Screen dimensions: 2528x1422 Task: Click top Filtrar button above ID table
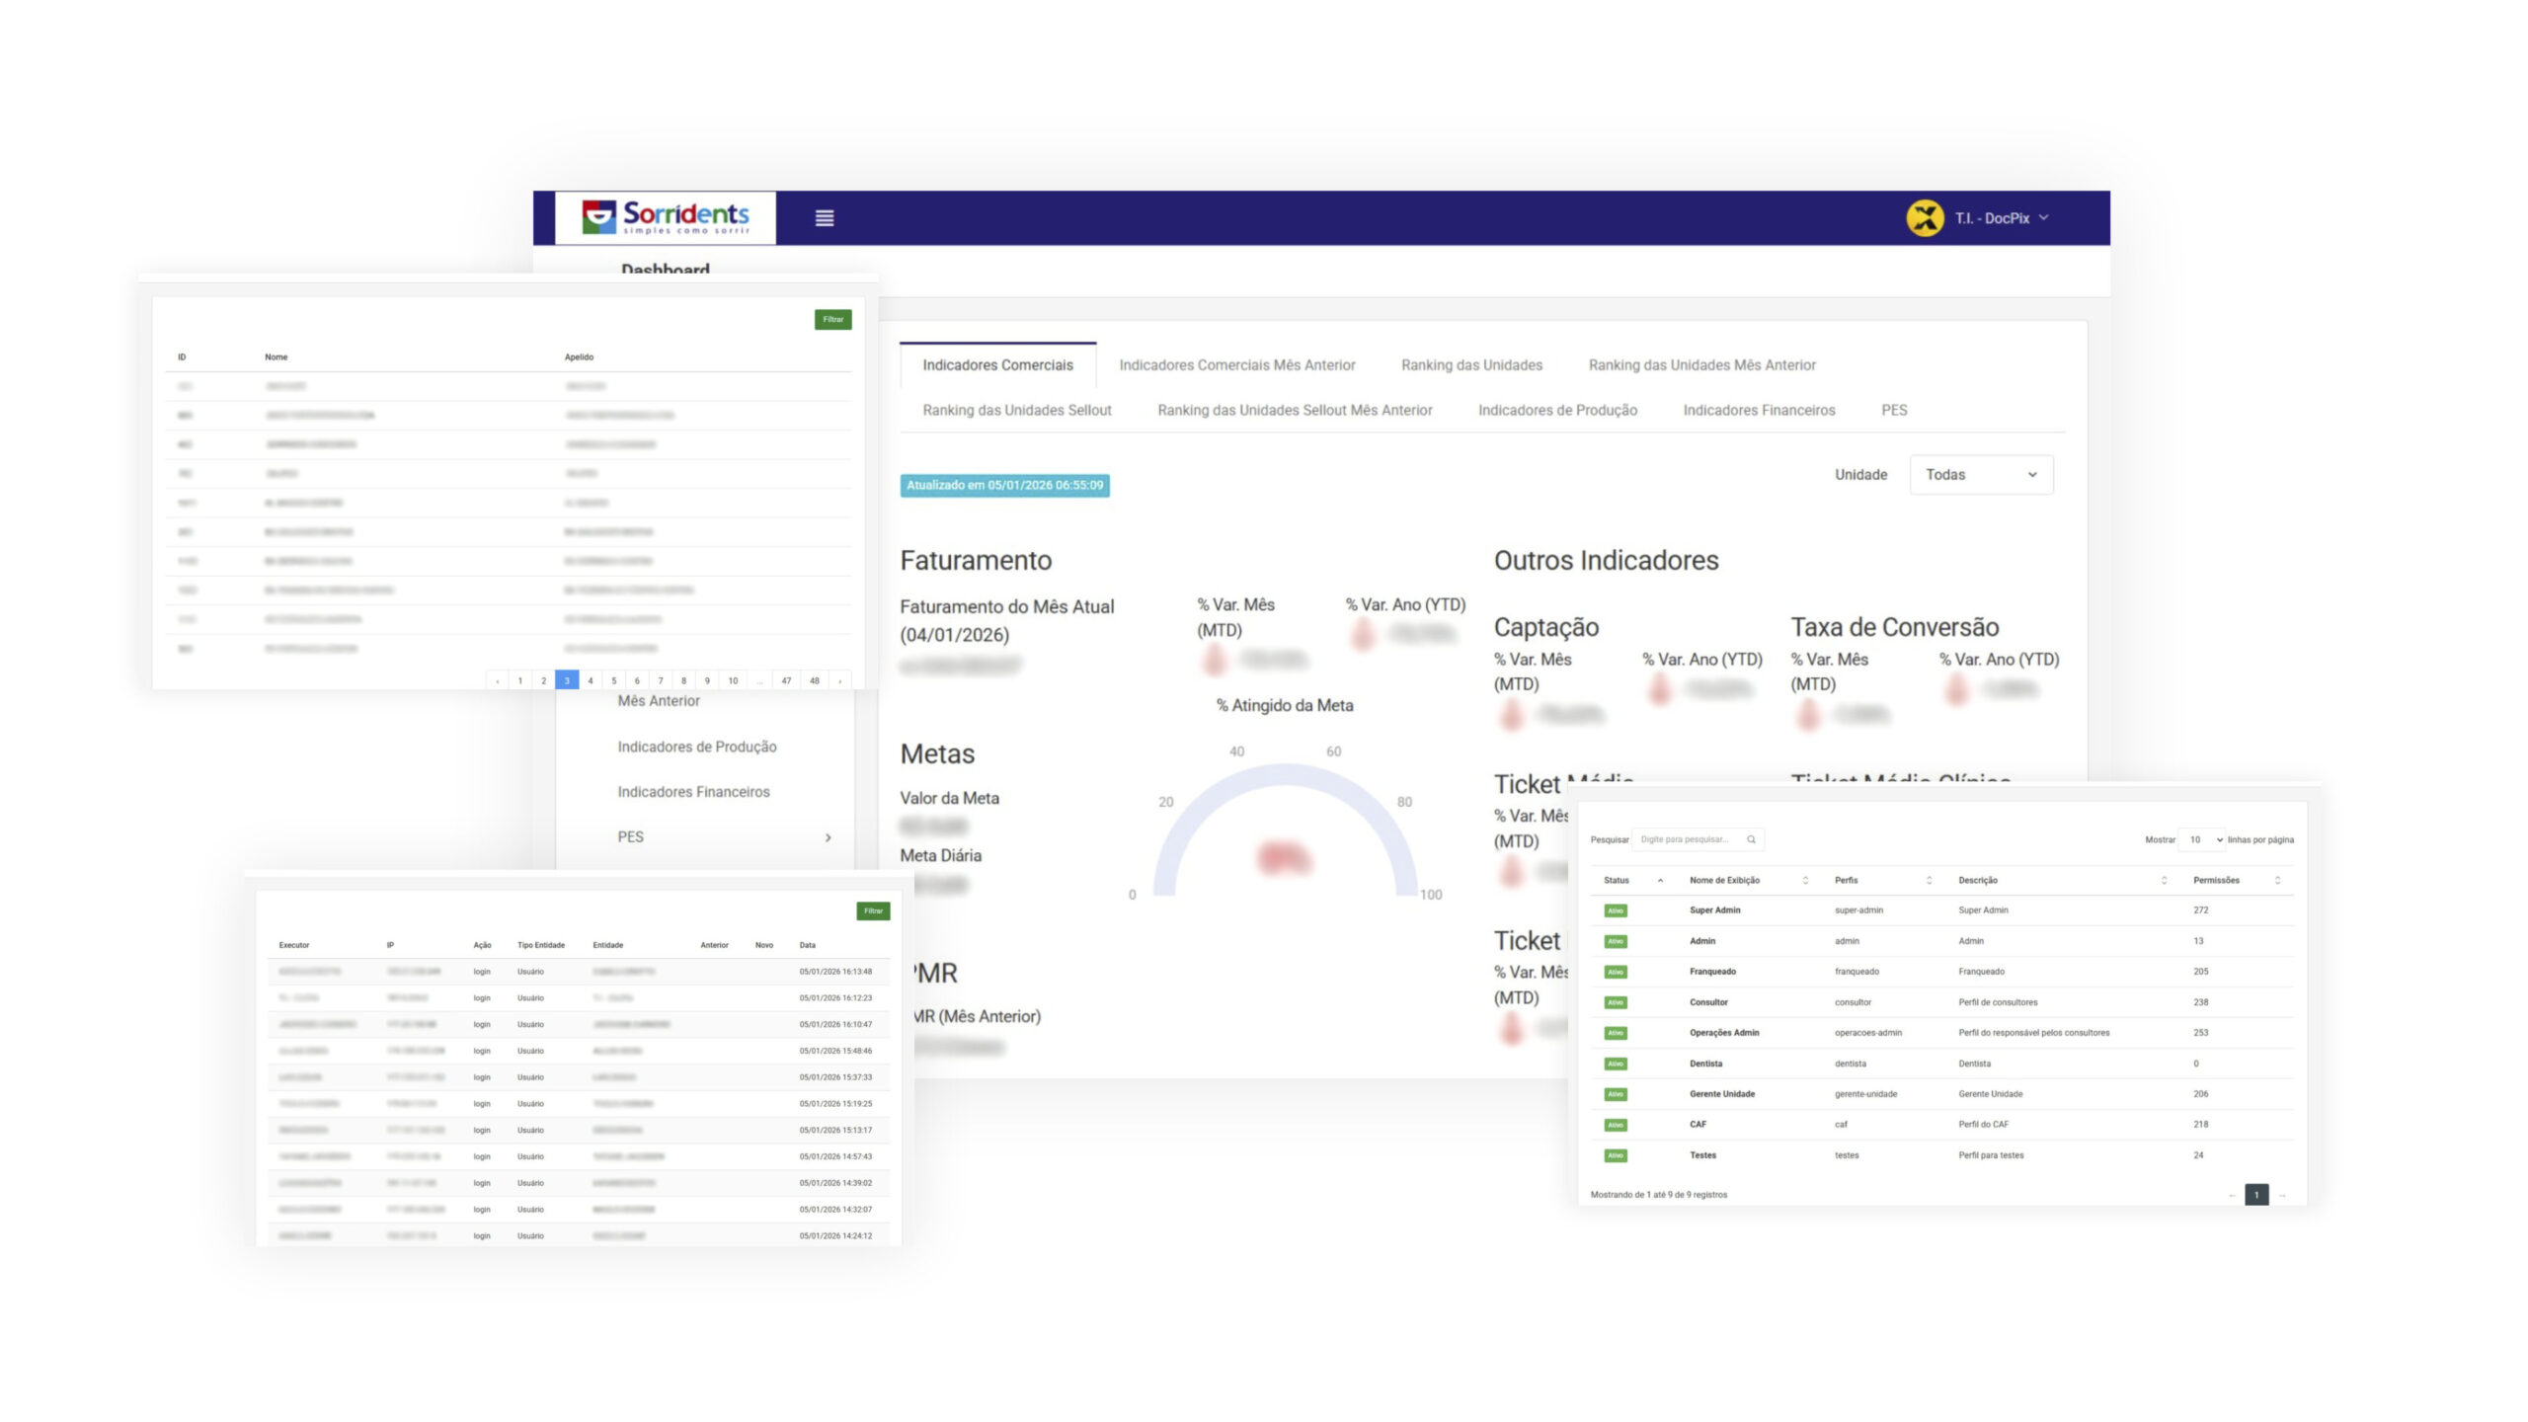[x=832, y=319]
